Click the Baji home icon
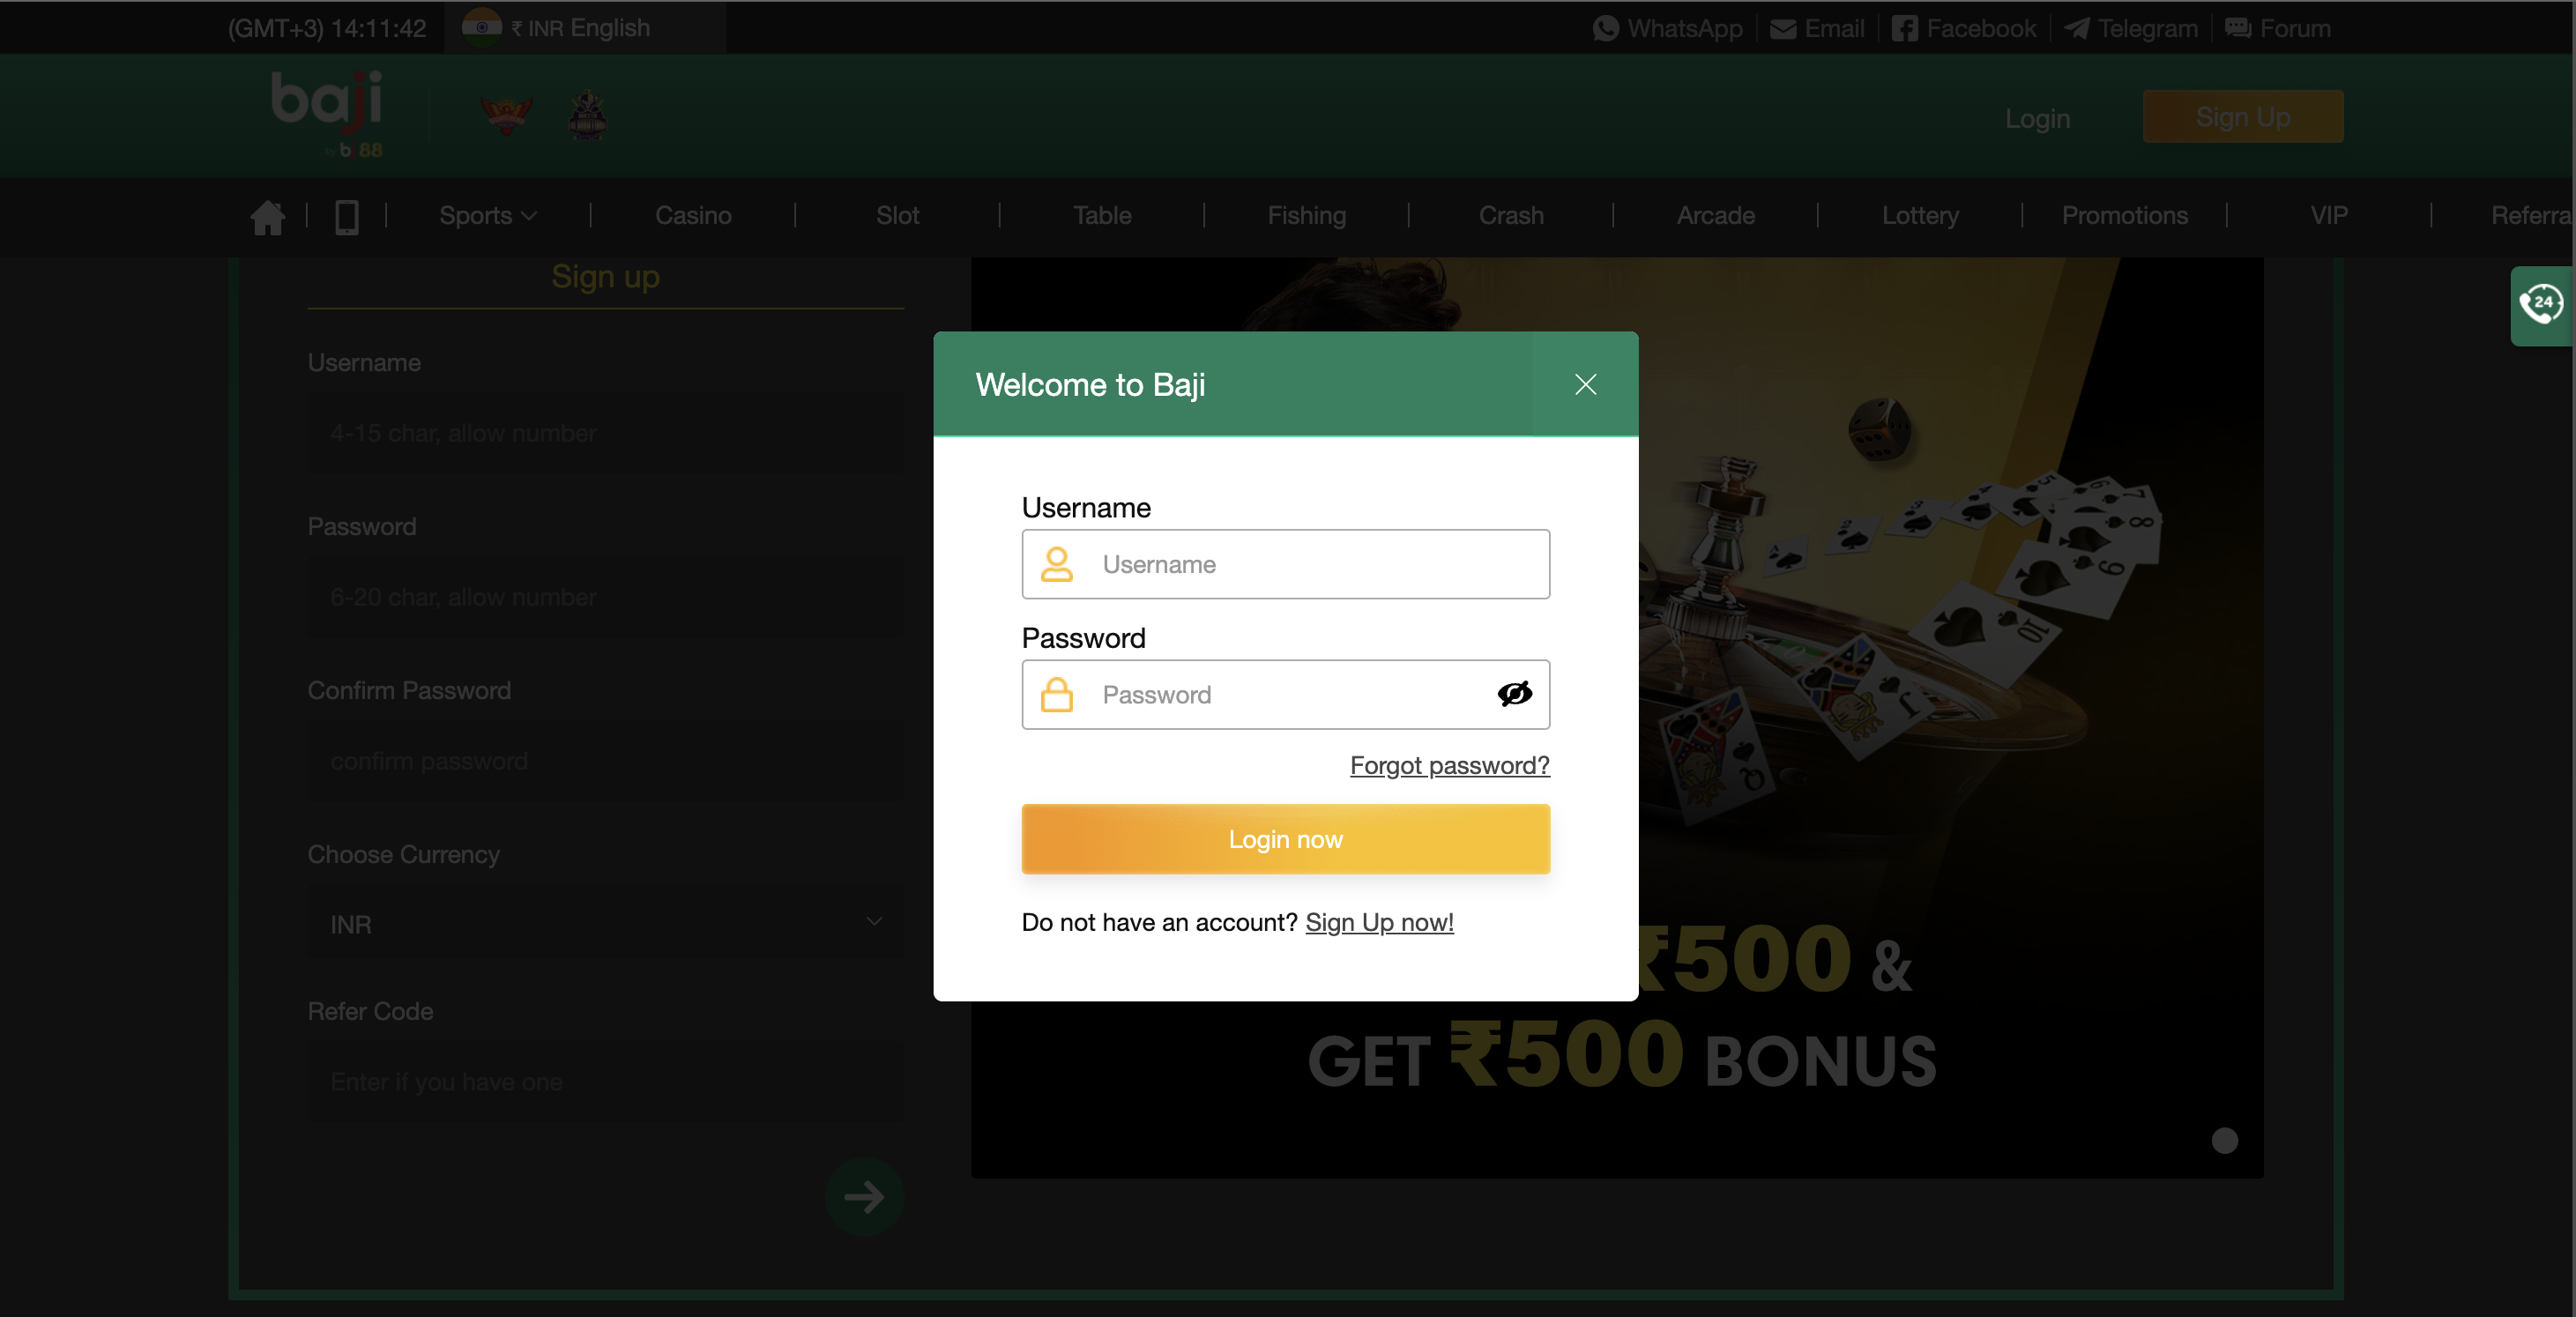 pyautogui.click(x=267, y=217)
